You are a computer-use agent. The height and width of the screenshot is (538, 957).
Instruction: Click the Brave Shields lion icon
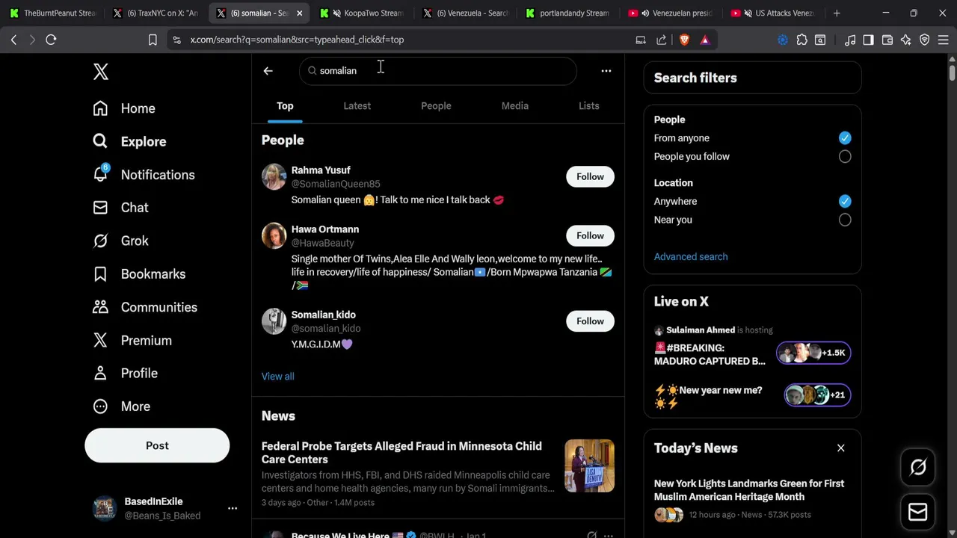pos(684,40)
